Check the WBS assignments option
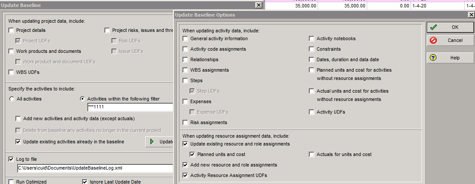Image resolution: width=475 pixels, height=184 pixels. click(x=186, y=70)
